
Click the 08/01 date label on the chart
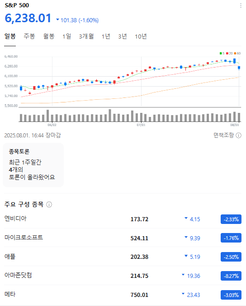235,125
